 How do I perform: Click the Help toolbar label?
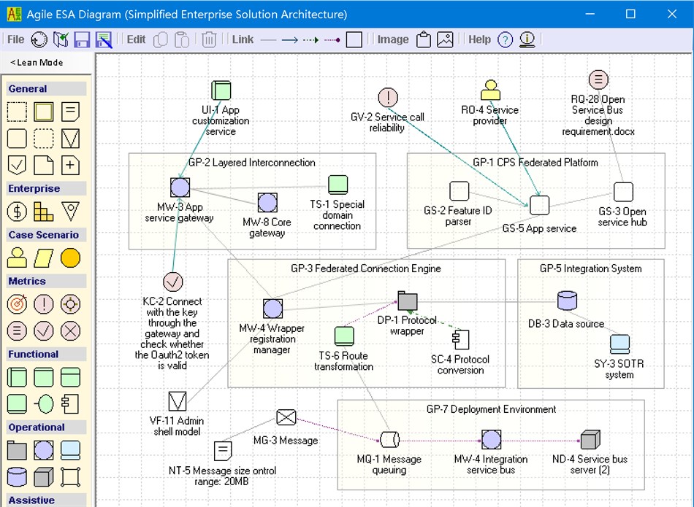click(480, 40)
